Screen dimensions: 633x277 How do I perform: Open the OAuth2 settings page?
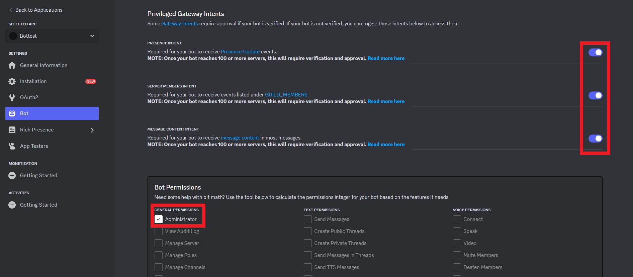coord(52,97)
